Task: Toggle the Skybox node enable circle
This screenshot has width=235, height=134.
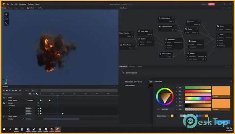Action: tap(197, 29)
